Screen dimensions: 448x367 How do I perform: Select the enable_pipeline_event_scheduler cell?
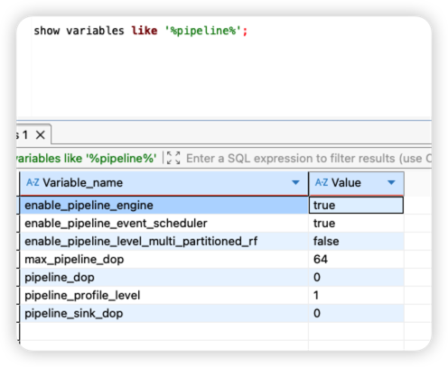point(164,224)
